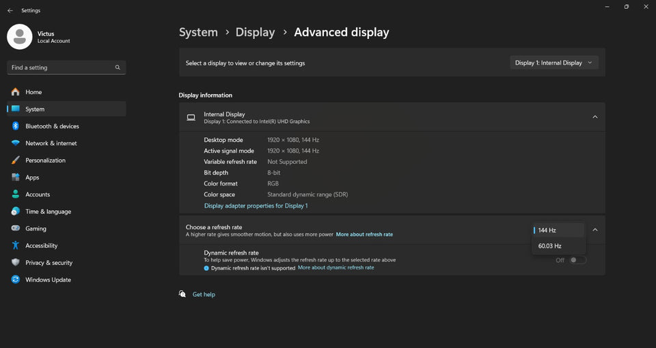Click the Privacy & security shield icon

[16, 263]
